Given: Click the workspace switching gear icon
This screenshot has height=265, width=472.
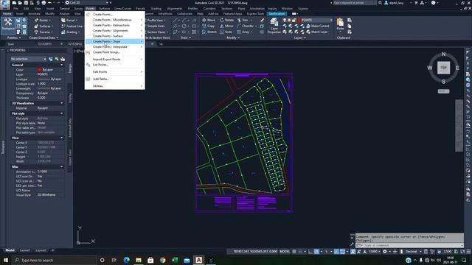Looking at the screenshot, I should click(x=385, y=252).
